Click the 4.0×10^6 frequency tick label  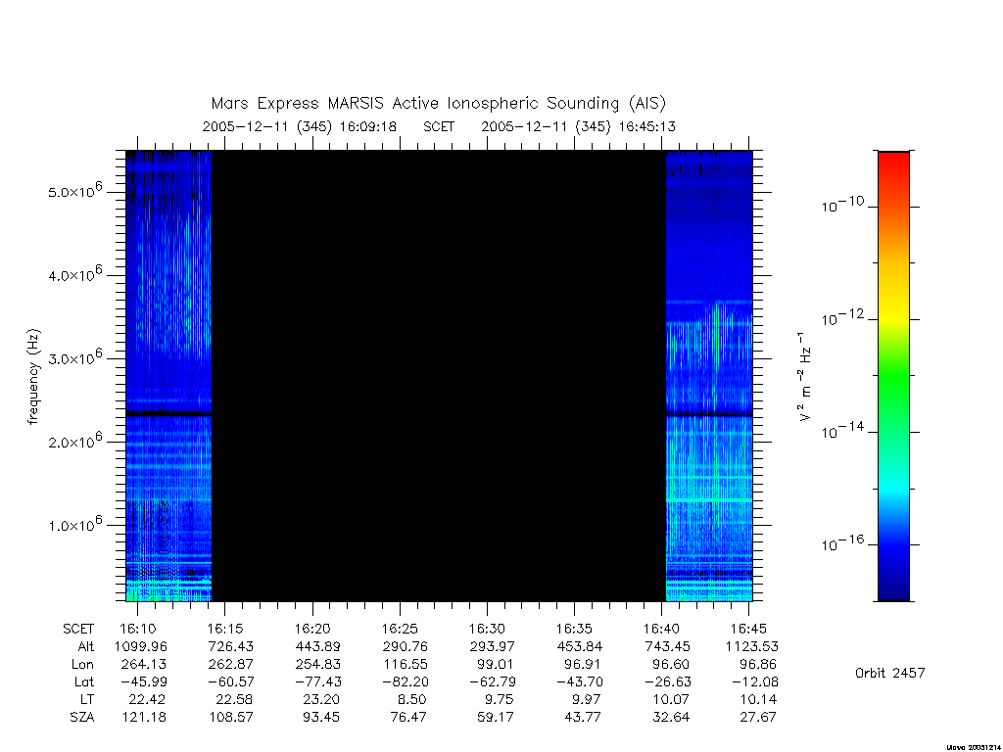pos(74,274)
